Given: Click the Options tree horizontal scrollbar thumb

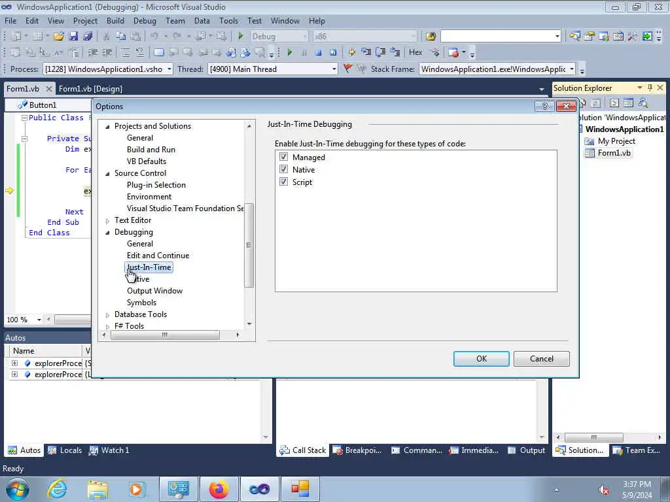Looking at the screenshot, I should (x=164, y=335).
